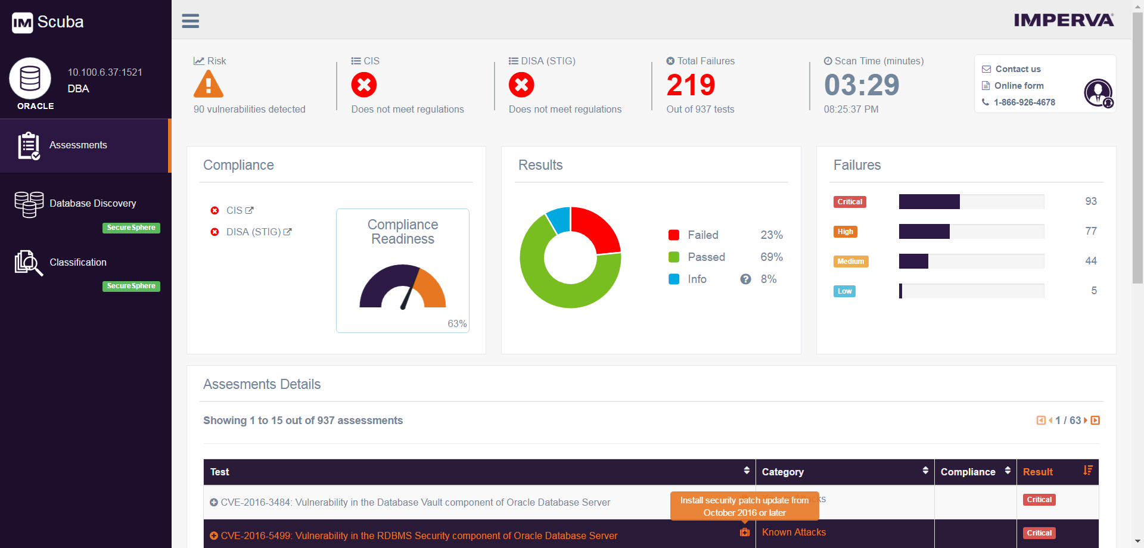Viewport: 1144px width, 548px height.
Task: Click the Imperva logo
Action: coord(1064,20)
